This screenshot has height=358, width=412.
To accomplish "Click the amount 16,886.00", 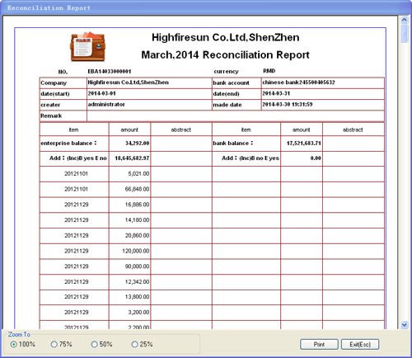I will click(138, 205).
